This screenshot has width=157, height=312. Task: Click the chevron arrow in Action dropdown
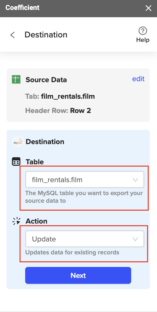tap(135, 239)
